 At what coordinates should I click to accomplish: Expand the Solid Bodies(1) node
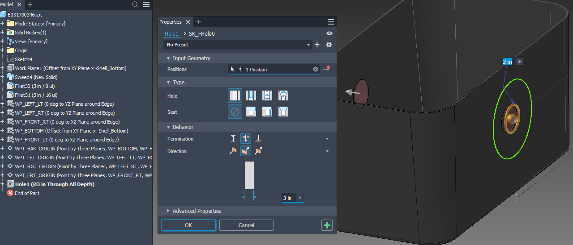pos(3,32)
